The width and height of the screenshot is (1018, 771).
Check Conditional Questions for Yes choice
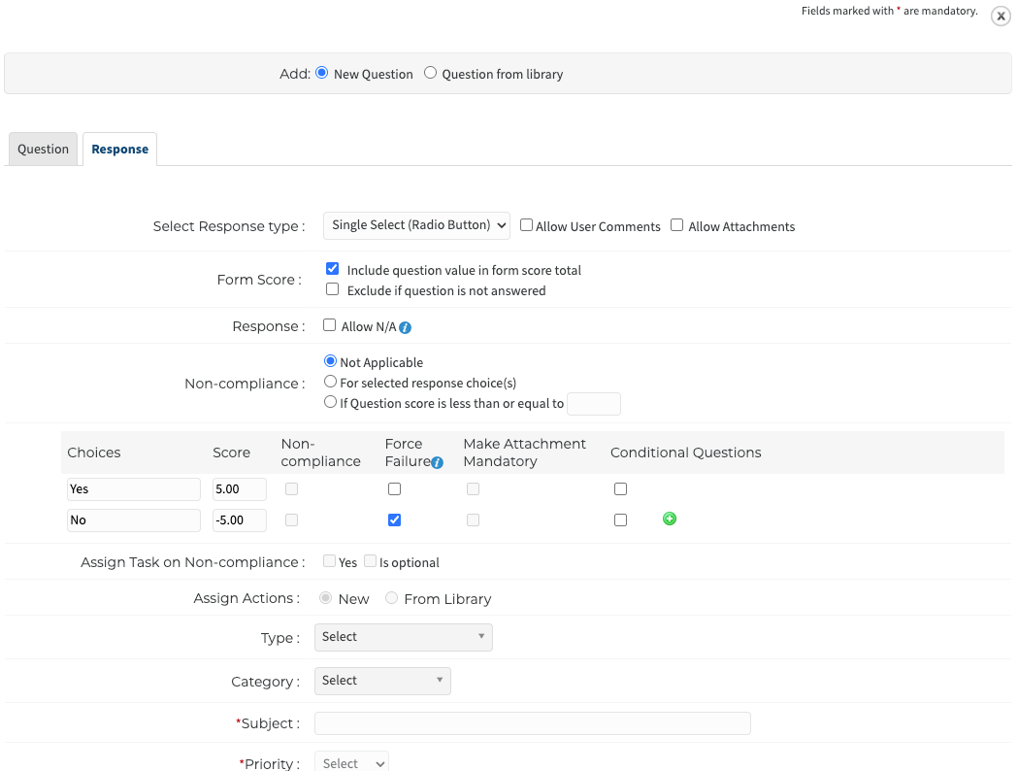[621, 489]
